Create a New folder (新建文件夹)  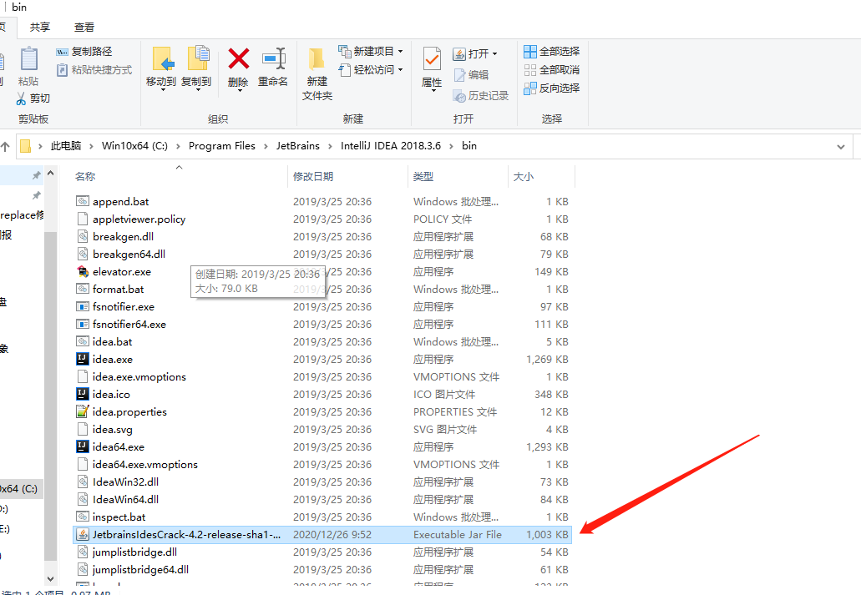[317, 74]
